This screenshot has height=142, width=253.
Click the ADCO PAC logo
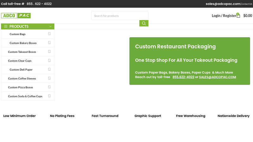pos(16,15)
